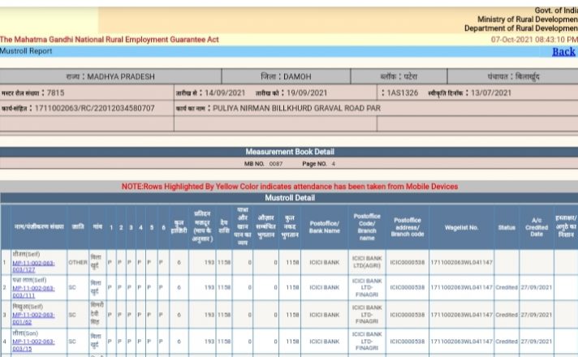
Task: Click work name PULIYA NIRMAN BILLKHURD GRAVAL ROAD PAR
Action: [297, 108]
